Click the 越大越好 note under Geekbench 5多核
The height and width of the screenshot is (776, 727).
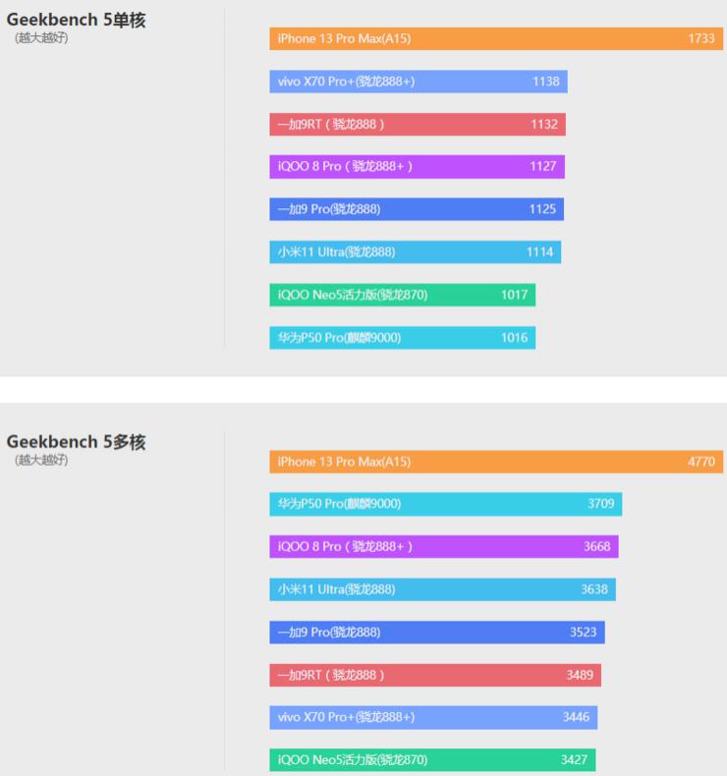click(x=41, y=461)
